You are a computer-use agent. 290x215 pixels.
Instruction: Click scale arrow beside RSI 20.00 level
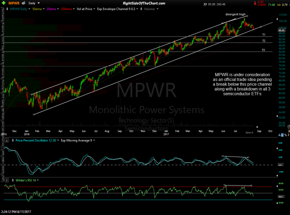(277, 203)
